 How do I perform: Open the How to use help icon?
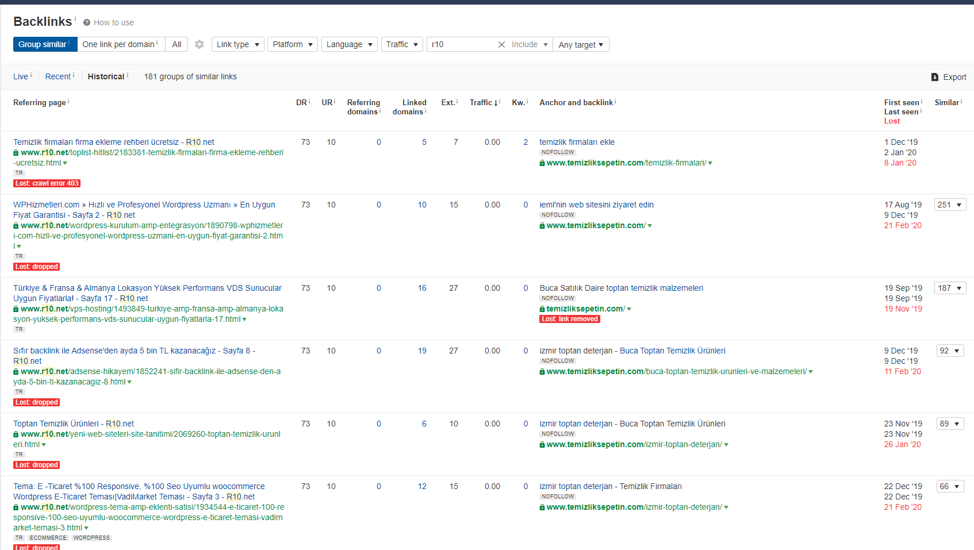[87, 22]
